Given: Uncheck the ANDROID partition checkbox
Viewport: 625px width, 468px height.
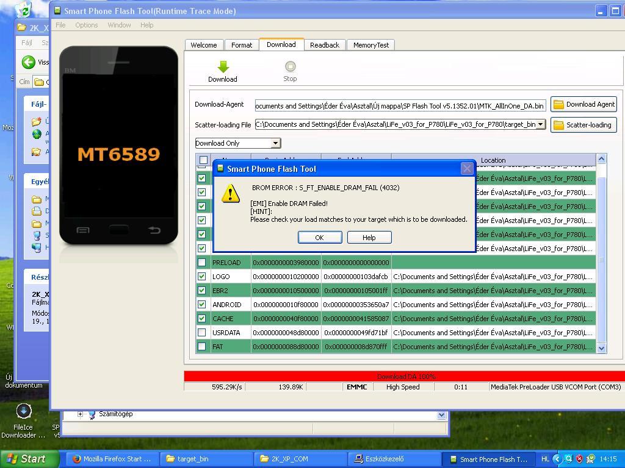Looking at the screenshot, I should [201, 305].
